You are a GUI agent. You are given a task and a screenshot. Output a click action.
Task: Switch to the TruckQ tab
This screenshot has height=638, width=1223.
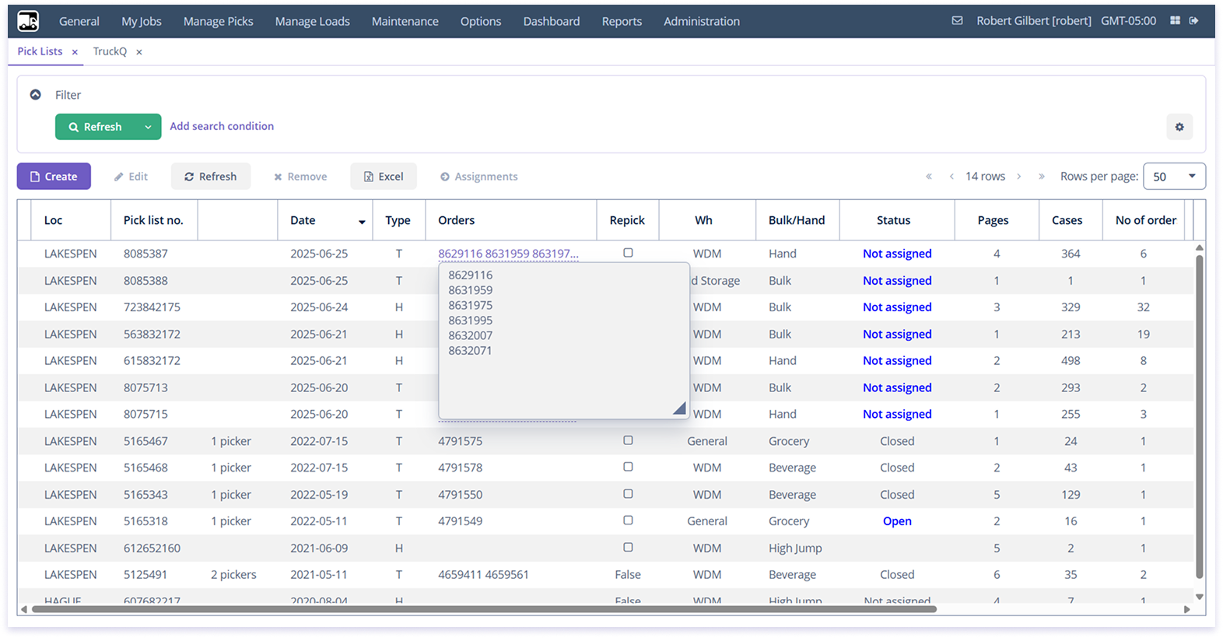[x=110, y=51]
